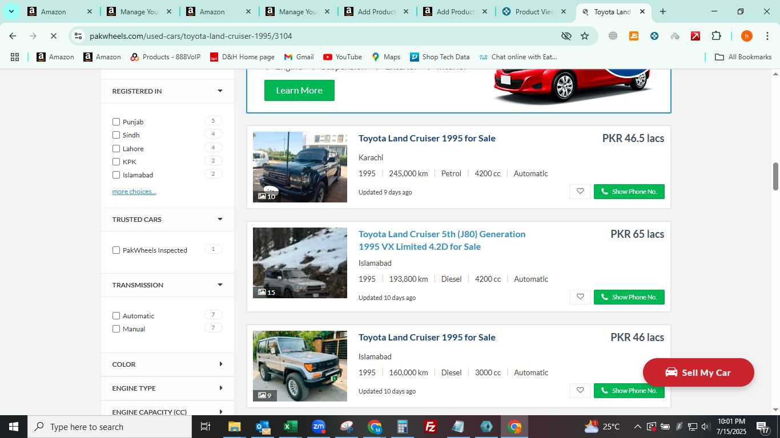Switch to the Product View tab

coord(534,11)
